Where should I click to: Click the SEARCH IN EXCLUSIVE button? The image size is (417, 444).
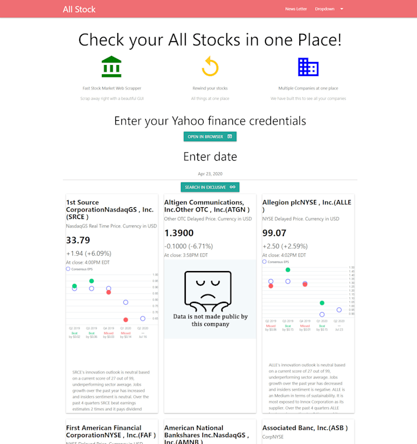click(x=210, y=187)
